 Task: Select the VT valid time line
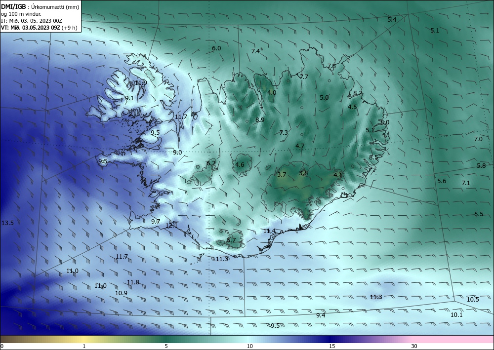39,27
